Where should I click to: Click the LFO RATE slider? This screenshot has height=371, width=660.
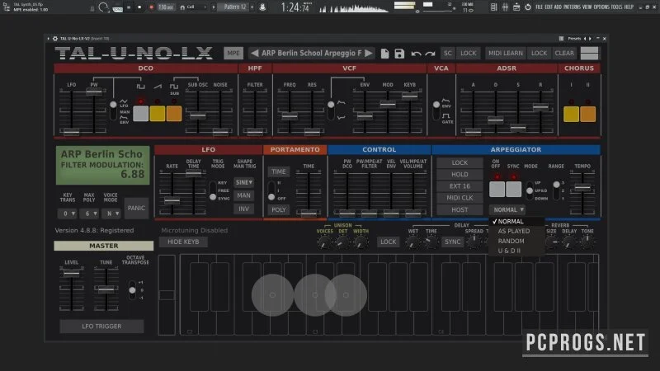click(x=172, y=200)
